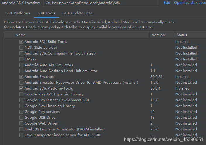Viewport: 206px width, 145px height.
Task: Click version 13 of Google USB Driver
Action: [x=152, y=118]
